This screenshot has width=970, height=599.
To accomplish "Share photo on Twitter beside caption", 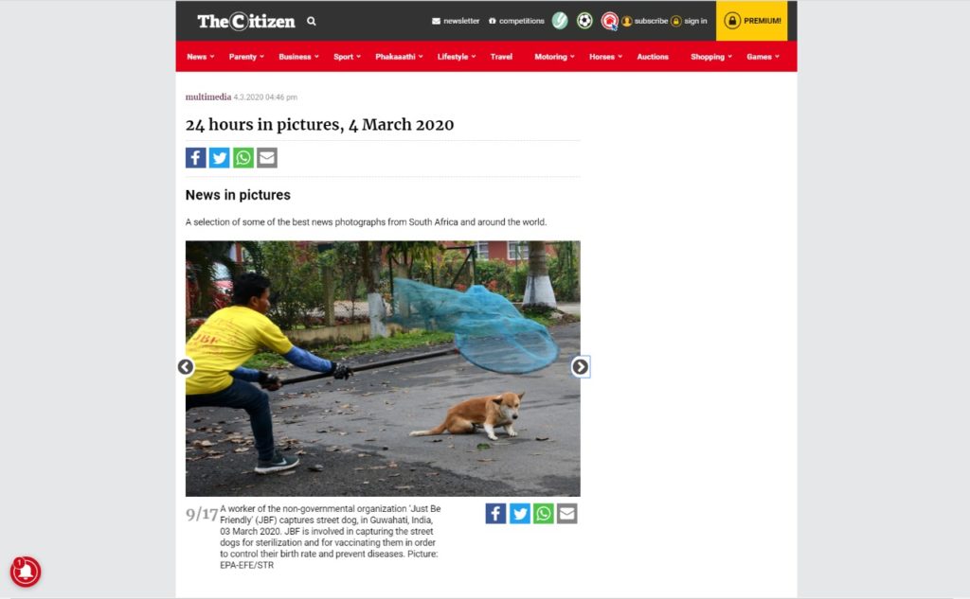I will (x=520, y=514).
